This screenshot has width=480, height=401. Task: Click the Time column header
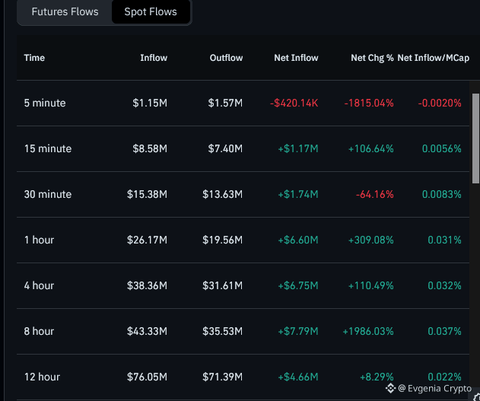[x=34, y=58]
